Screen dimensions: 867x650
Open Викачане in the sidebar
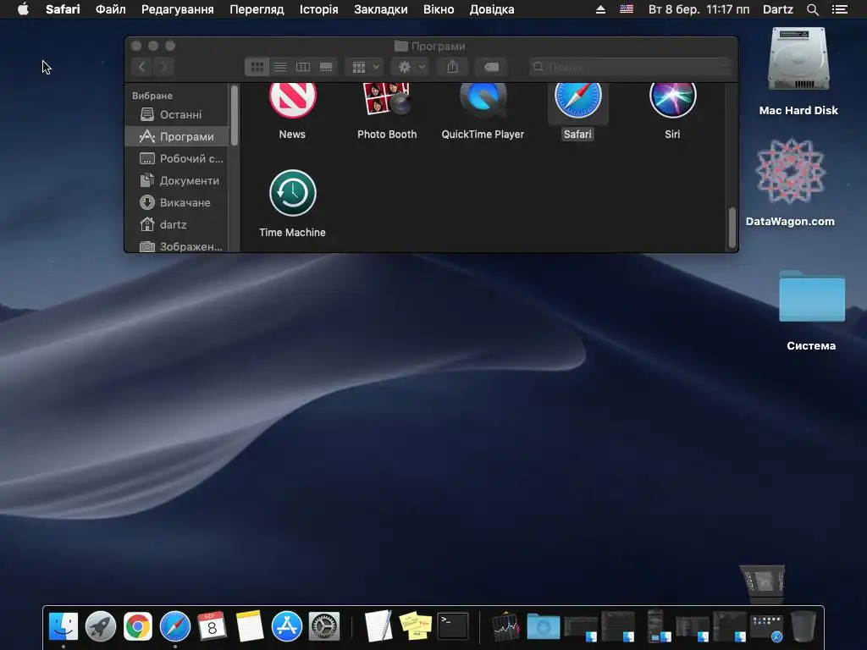click(x=177, y=203)
